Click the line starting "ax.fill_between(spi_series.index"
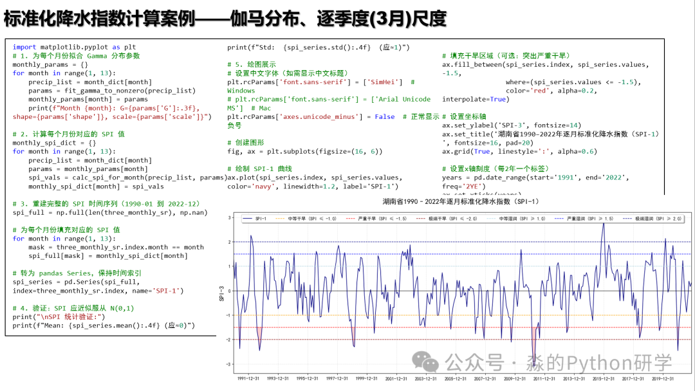This screenshot has width=695, height=391. (545, 65)
